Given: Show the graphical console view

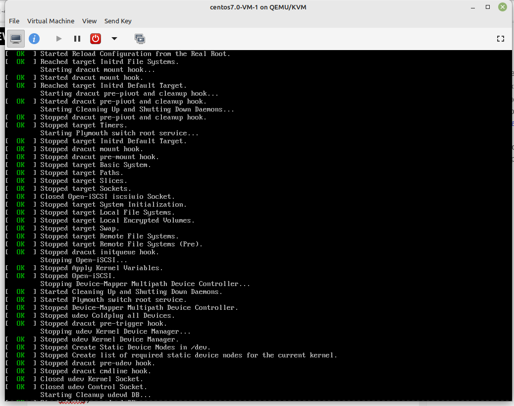Looking at the screenshot, I should (16, 39).
